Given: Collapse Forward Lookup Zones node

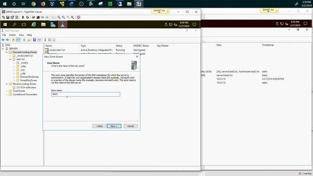Looking at the screenshot, I should point(6,52).
